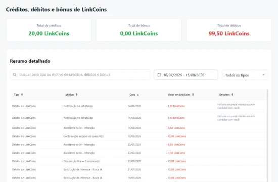The image size is (278, 182).
Task: Click Débito de LinkCoins in the Contribuição ao pool row
Action: click(24, 136)
